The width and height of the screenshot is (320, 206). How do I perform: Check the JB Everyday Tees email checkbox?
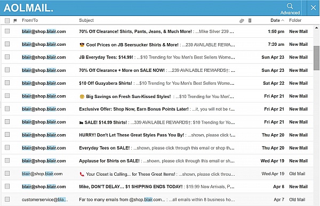pos(7,57)
